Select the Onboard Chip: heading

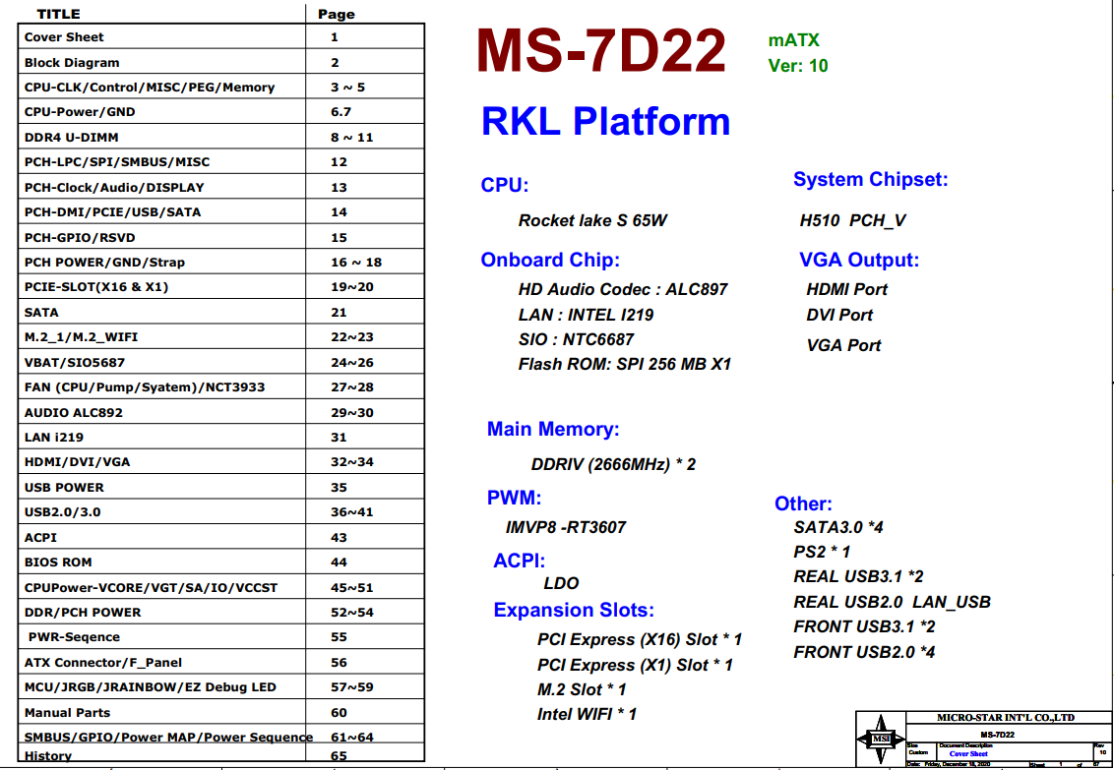tap(550, 260)
